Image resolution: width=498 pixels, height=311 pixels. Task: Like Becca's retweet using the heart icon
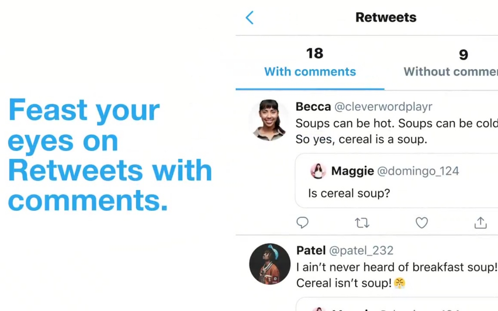pos(422,222)
